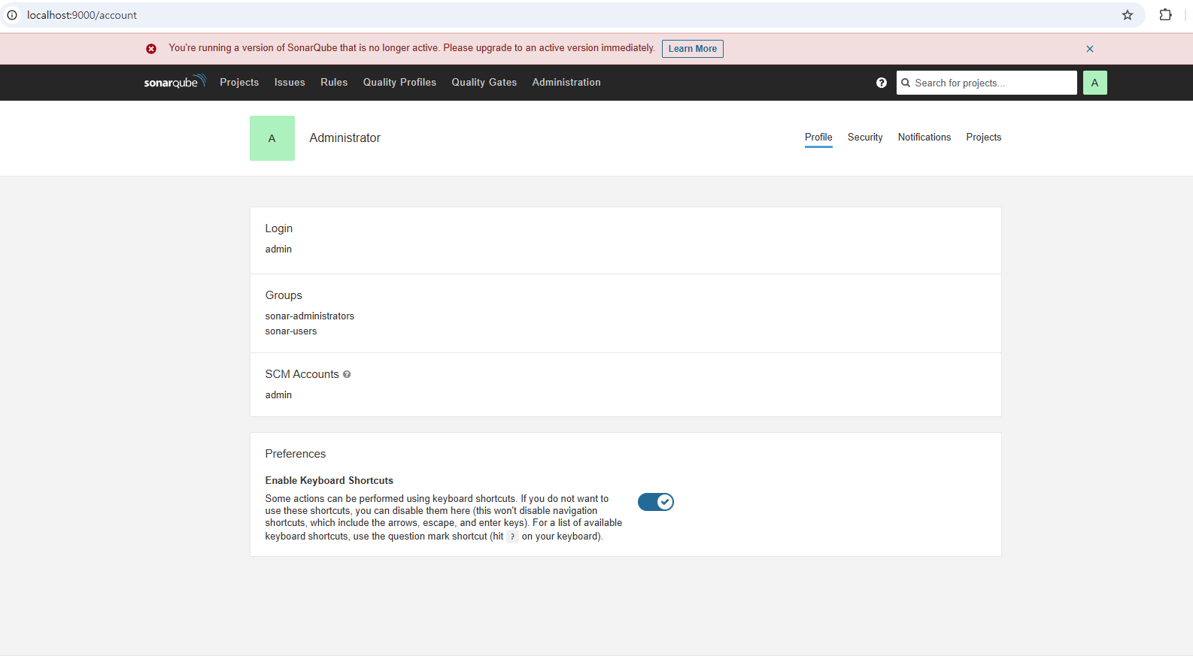
Task: Navigate to Administration in top menu
Action: tap(566, 83)
